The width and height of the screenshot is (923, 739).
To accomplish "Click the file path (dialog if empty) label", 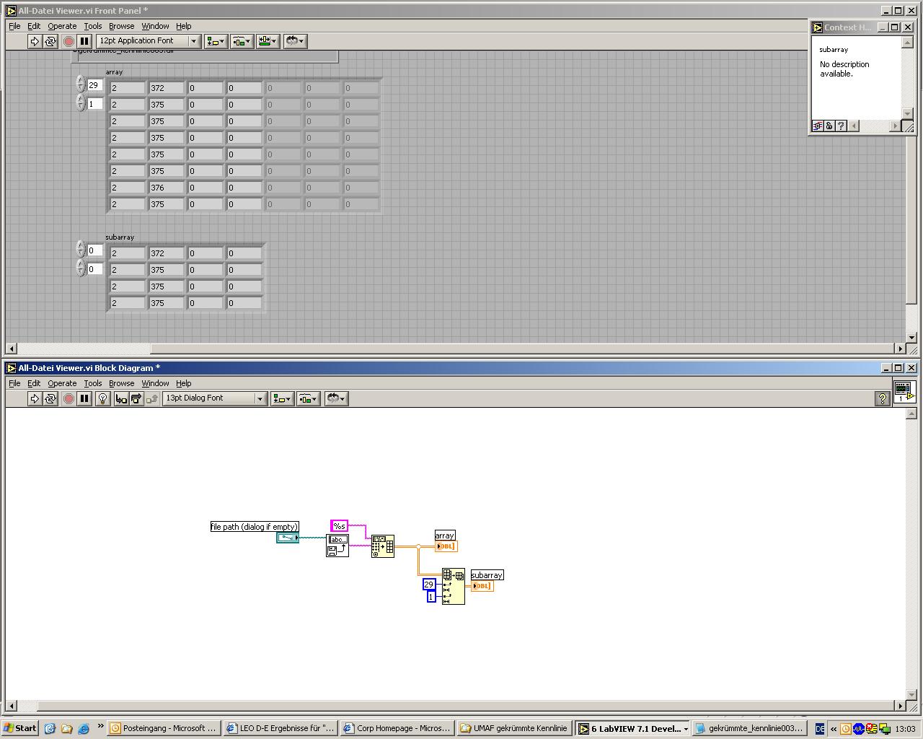I will point(255,527).
